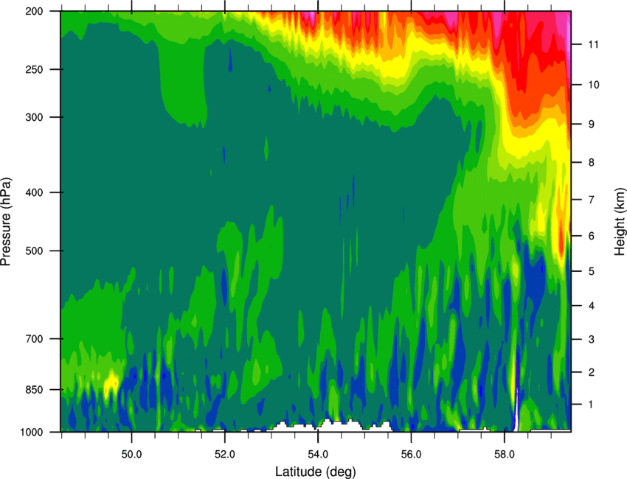The image size is (627, 479).
Task: Click the 58.0 latitude tick label
Action: coord(505,455)
